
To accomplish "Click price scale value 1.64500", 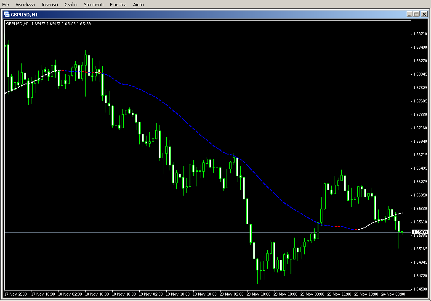I will click(420, 289).
